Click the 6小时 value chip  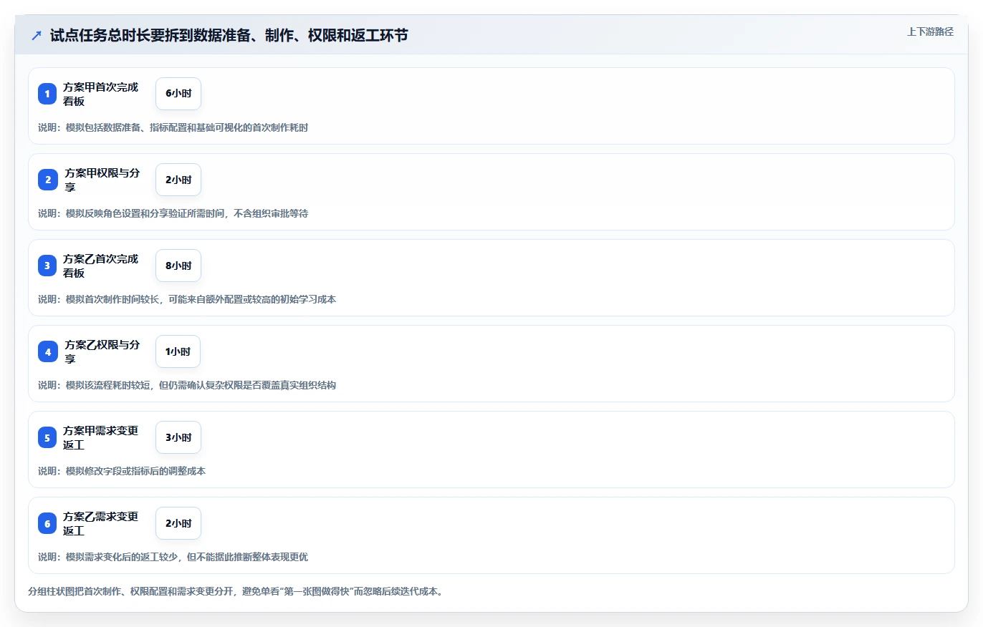tap(178, 94)
